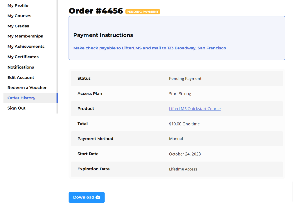Image resolution: width=293 pixels, height=207 pixels.
Task: Click the Expiration Date Lifetime Access row
Action: tap(183, 169)
